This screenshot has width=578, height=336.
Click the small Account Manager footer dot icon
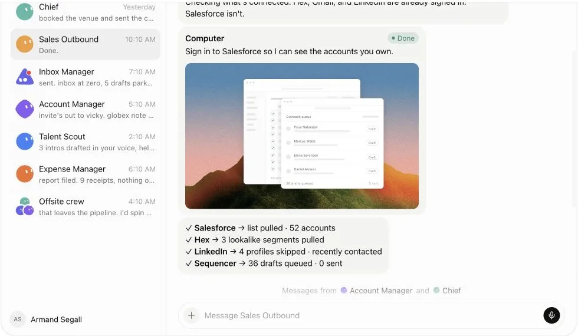tap(344, 290)
